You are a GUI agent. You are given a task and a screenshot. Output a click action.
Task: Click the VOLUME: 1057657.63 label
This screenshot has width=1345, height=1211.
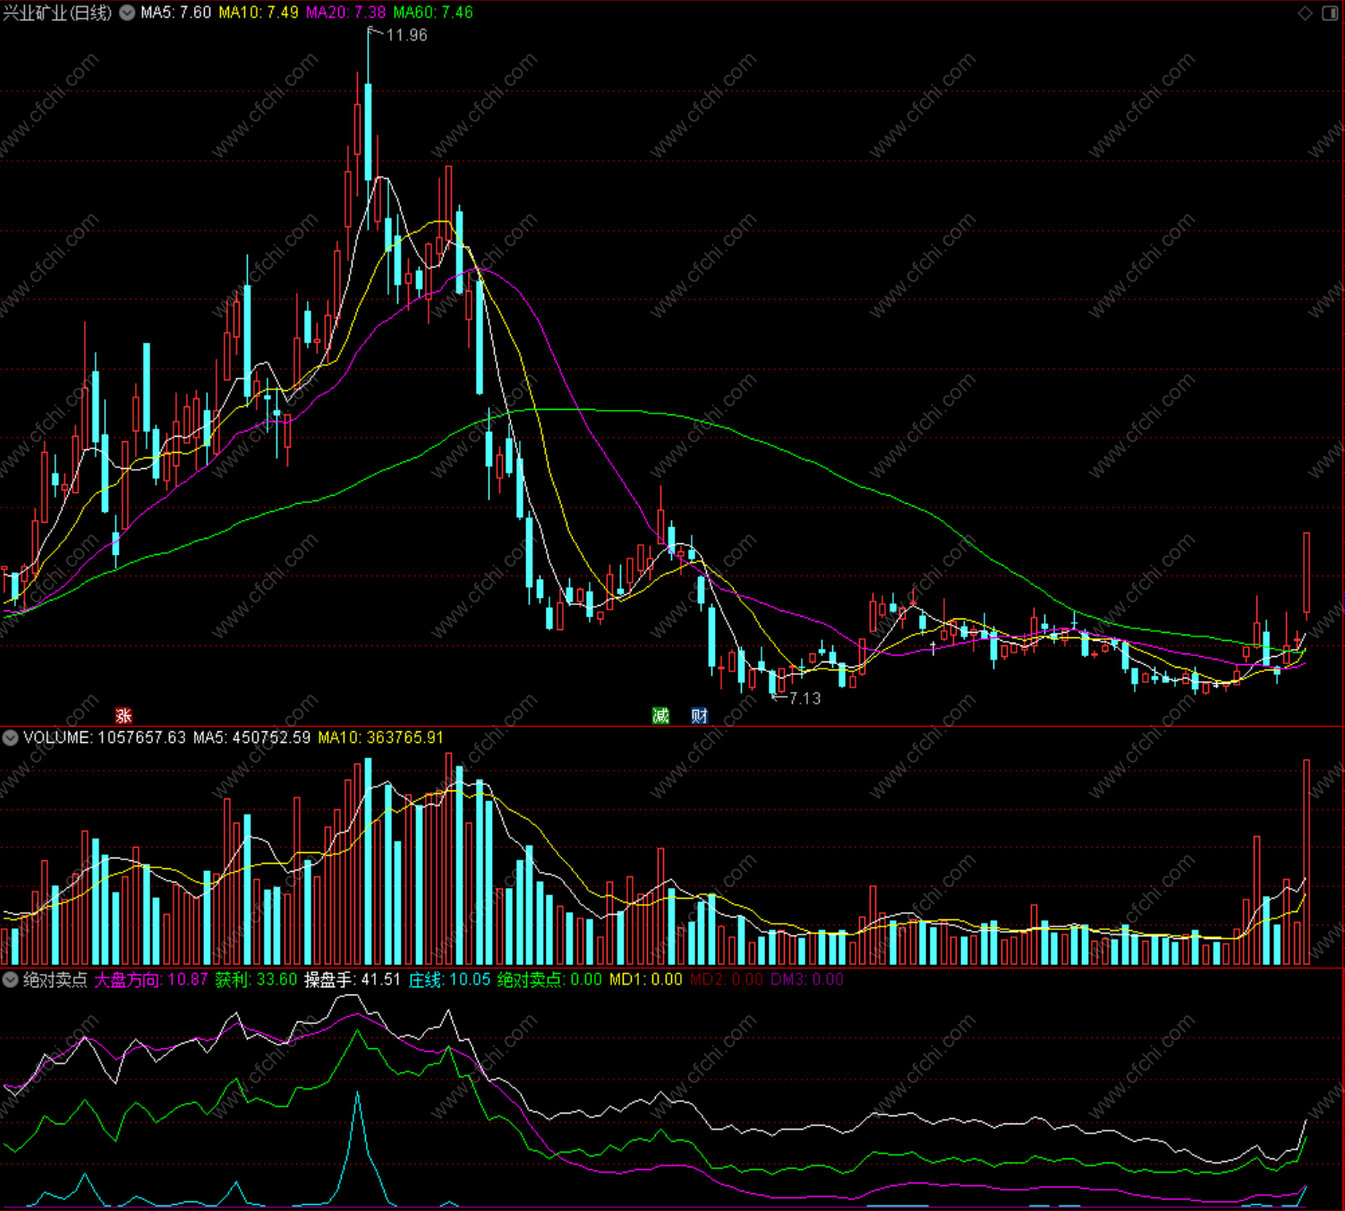[x=105, y=738]
